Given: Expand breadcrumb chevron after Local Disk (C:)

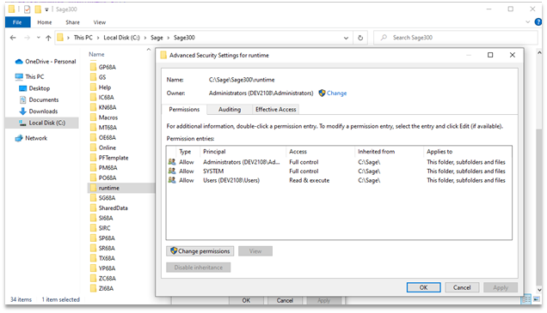Looking at the screenshot, I should pos(145,38).
